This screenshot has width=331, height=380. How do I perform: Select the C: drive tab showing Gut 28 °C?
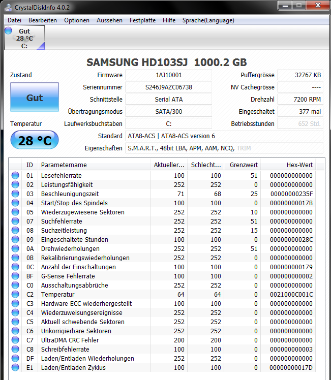[24, 38]
